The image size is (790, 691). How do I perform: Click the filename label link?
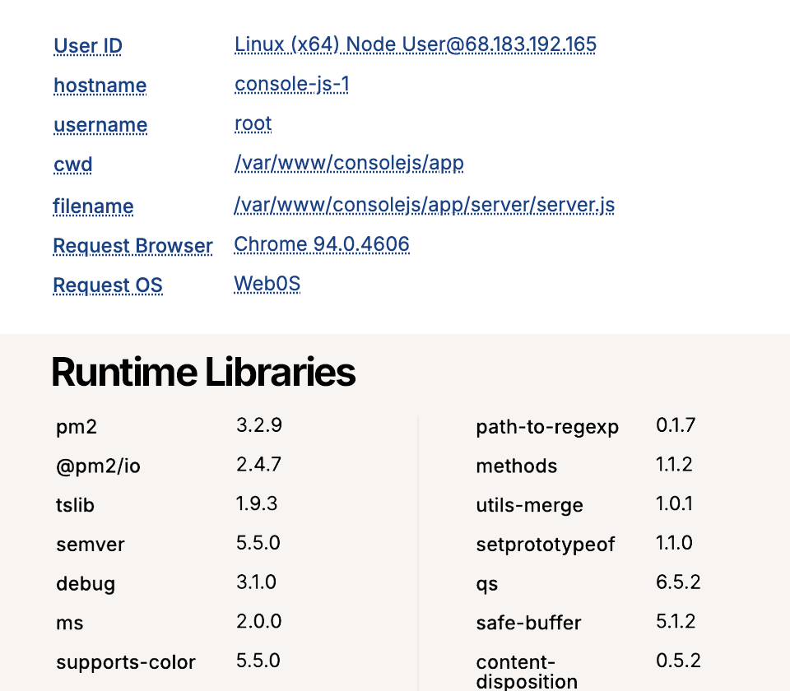point(93,206)
